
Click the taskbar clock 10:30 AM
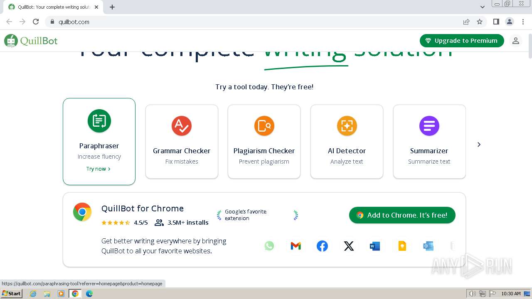pos(511,294)
